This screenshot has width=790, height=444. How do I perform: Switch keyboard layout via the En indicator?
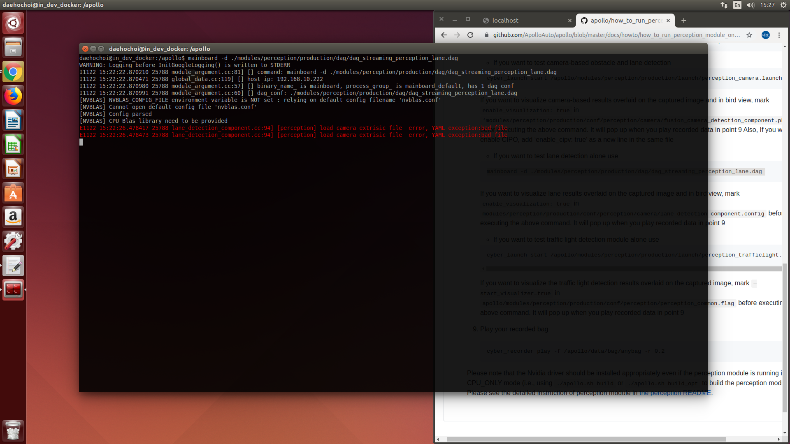(x=737, y=5)
